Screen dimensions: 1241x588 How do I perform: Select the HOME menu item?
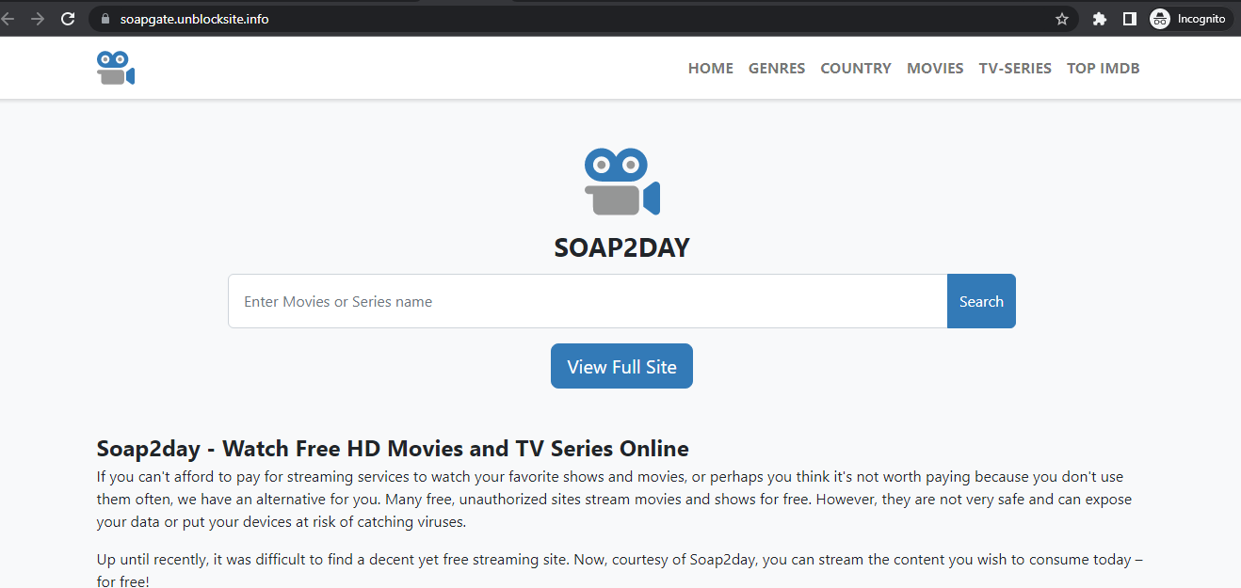pyautogui.click(x=710, y=67)
